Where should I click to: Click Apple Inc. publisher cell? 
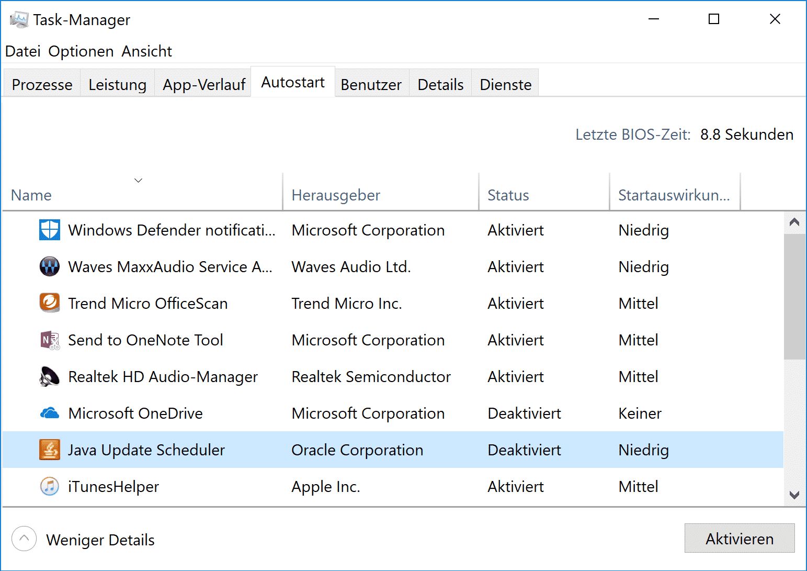click(x=326, y=487)
